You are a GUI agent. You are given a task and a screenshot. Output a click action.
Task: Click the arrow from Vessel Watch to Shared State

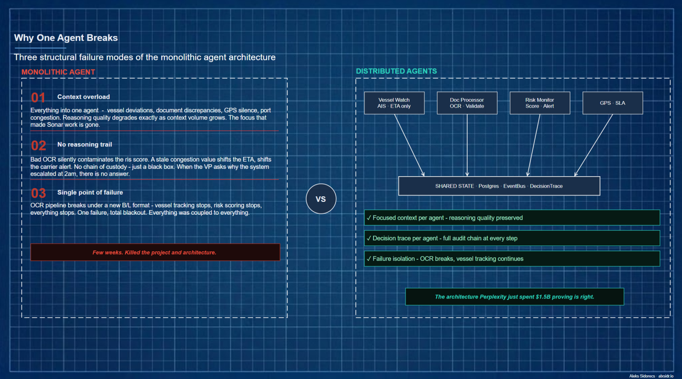(410, 144)
